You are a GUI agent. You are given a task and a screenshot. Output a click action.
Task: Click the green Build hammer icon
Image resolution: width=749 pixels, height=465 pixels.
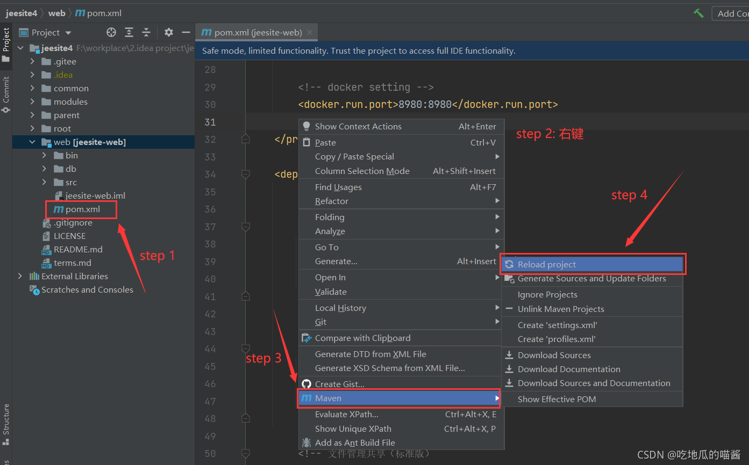click(698, 13)
